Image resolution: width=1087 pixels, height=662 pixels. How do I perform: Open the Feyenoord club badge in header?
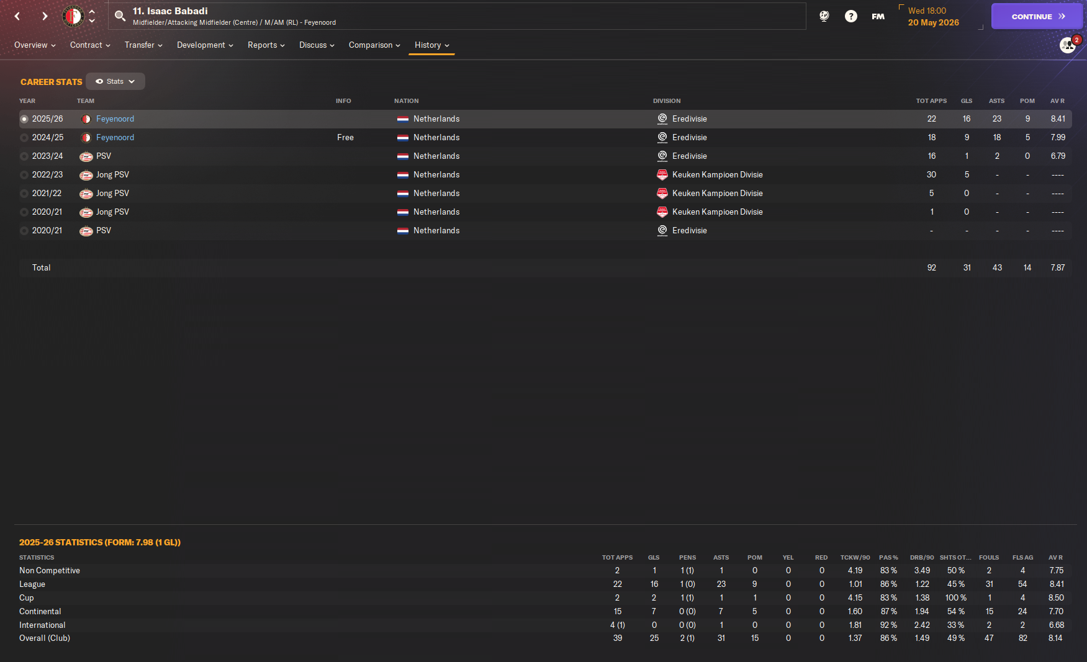point(73,16)
